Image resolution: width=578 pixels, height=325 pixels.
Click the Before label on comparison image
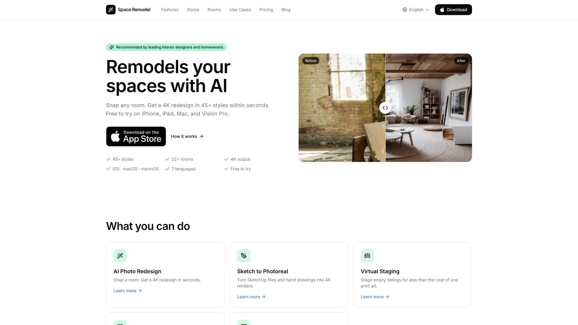pos(311,61)
